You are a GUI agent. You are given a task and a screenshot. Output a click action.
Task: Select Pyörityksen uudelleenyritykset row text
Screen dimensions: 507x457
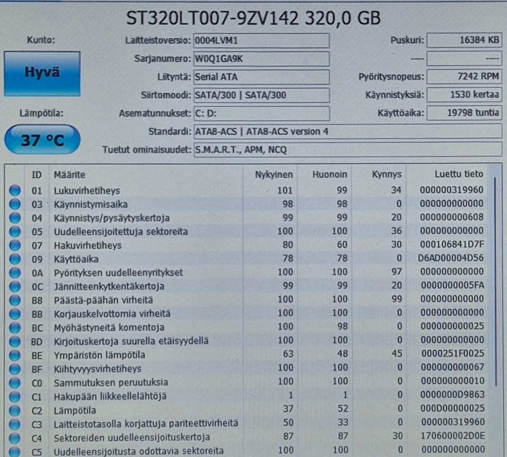(118, 272)
